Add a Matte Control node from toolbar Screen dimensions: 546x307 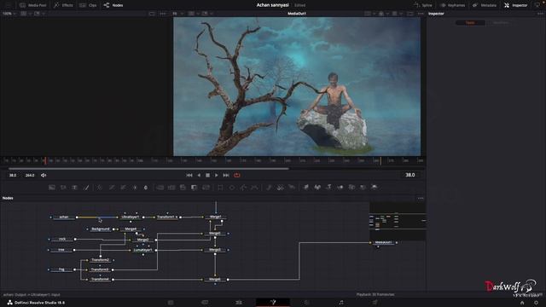[183, 188]
